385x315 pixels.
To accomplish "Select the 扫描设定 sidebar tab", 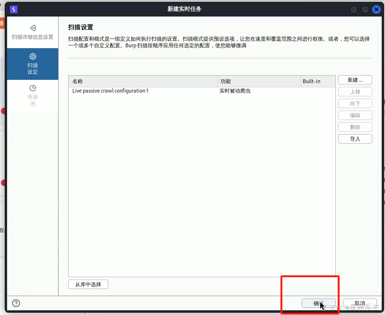I will point(33,64).
